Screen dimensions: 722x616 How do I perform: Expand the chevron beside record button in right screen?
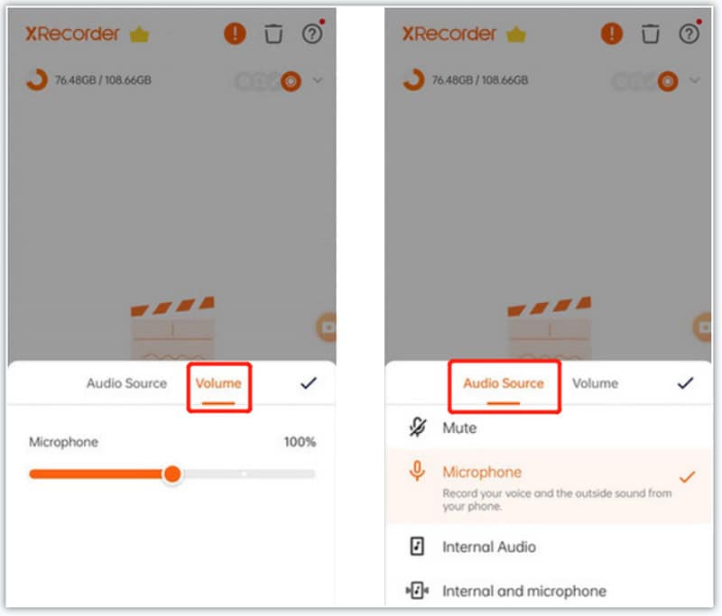click(x=694, y=80)
